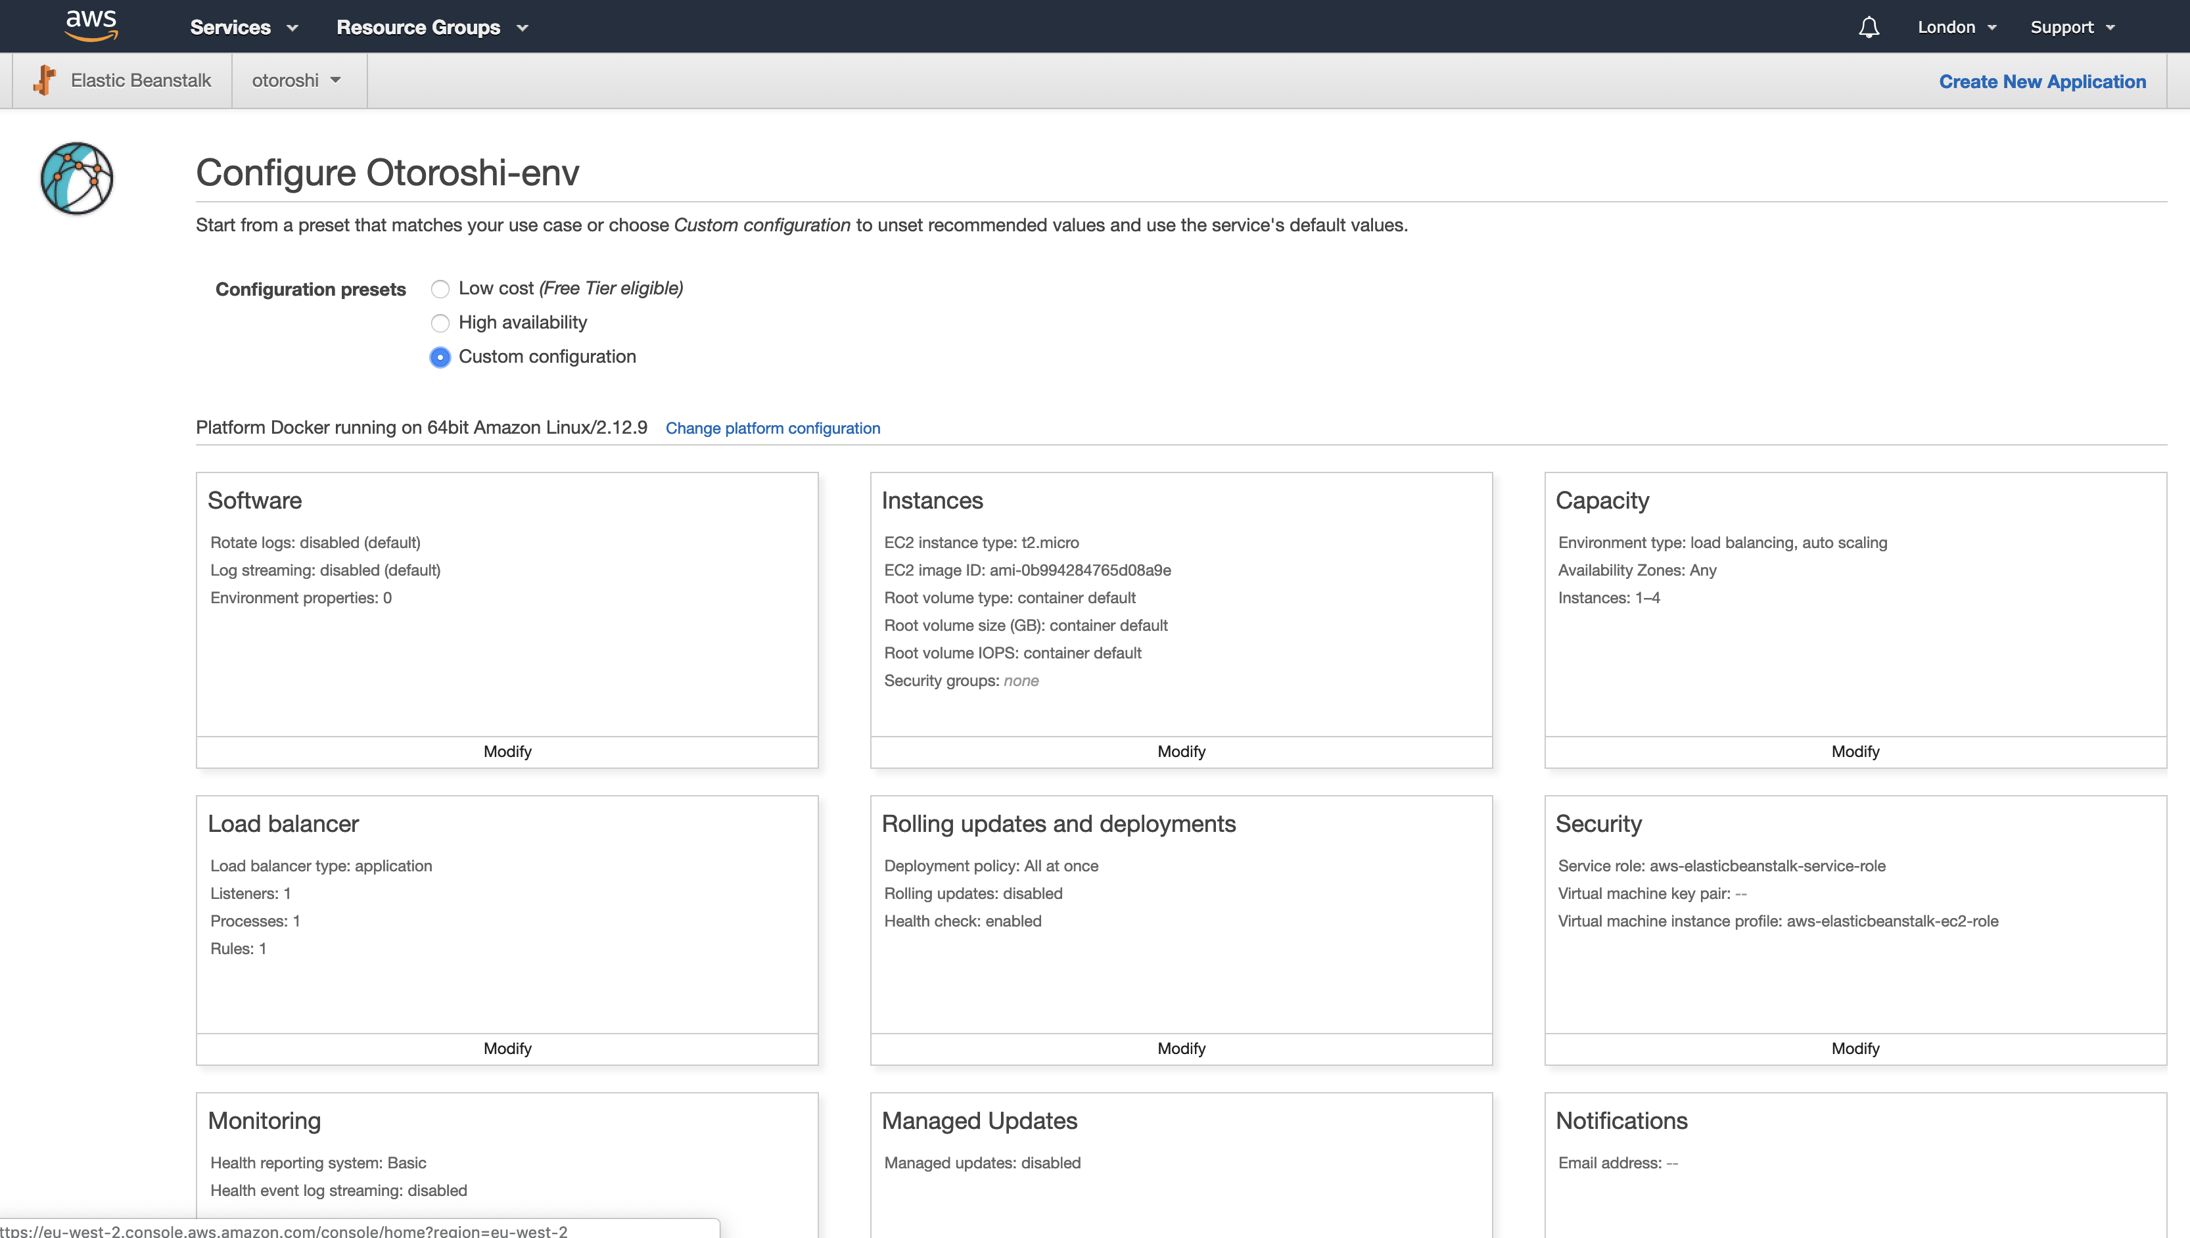2190x1238 pixels.
Task: Click Create New Application link
Action: click(2042, 81)
